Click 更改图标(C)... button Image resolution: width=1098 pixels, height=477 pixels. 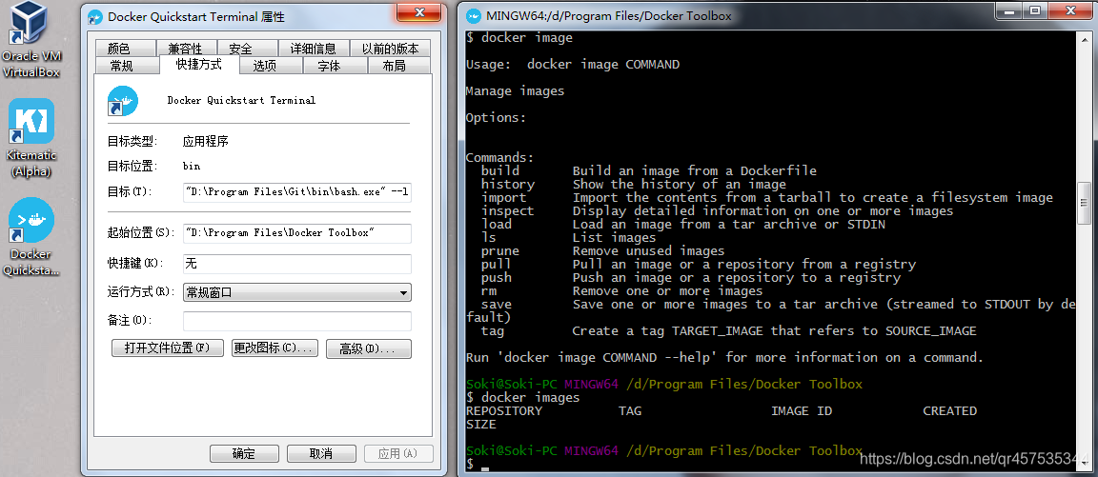pos(275,348)
